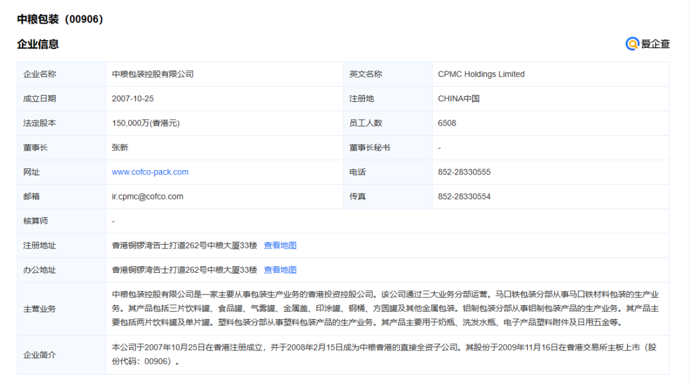Screen dimensions: 689x388
Task: Click the 传真 label cell
Action: [388, 197]
